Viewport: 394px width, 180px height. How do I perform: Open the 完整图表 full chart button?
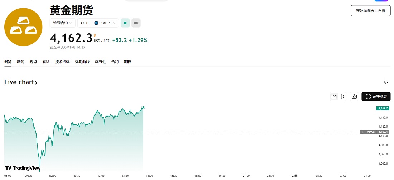[x=376, y=96]
